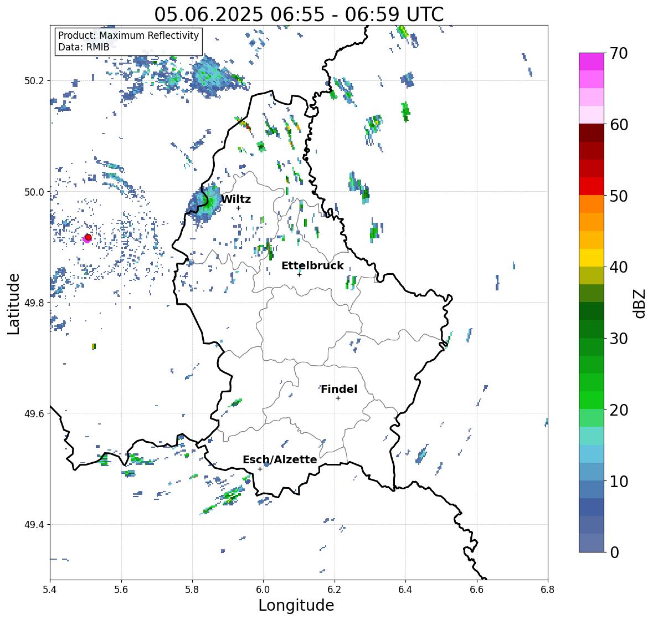Click the dark maroon 58-60 dBZ colorbar segment
Image resolution: width=653 pixels, height=619 pixels.
[592, 134]
